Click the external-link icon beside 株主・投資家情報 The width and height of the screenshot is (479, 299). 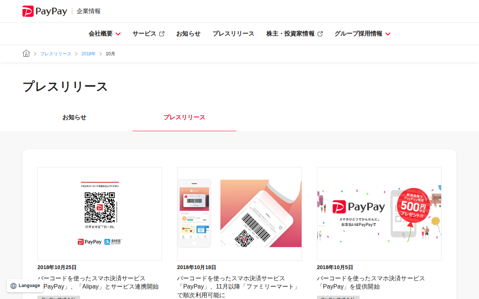tap(320, 34)
